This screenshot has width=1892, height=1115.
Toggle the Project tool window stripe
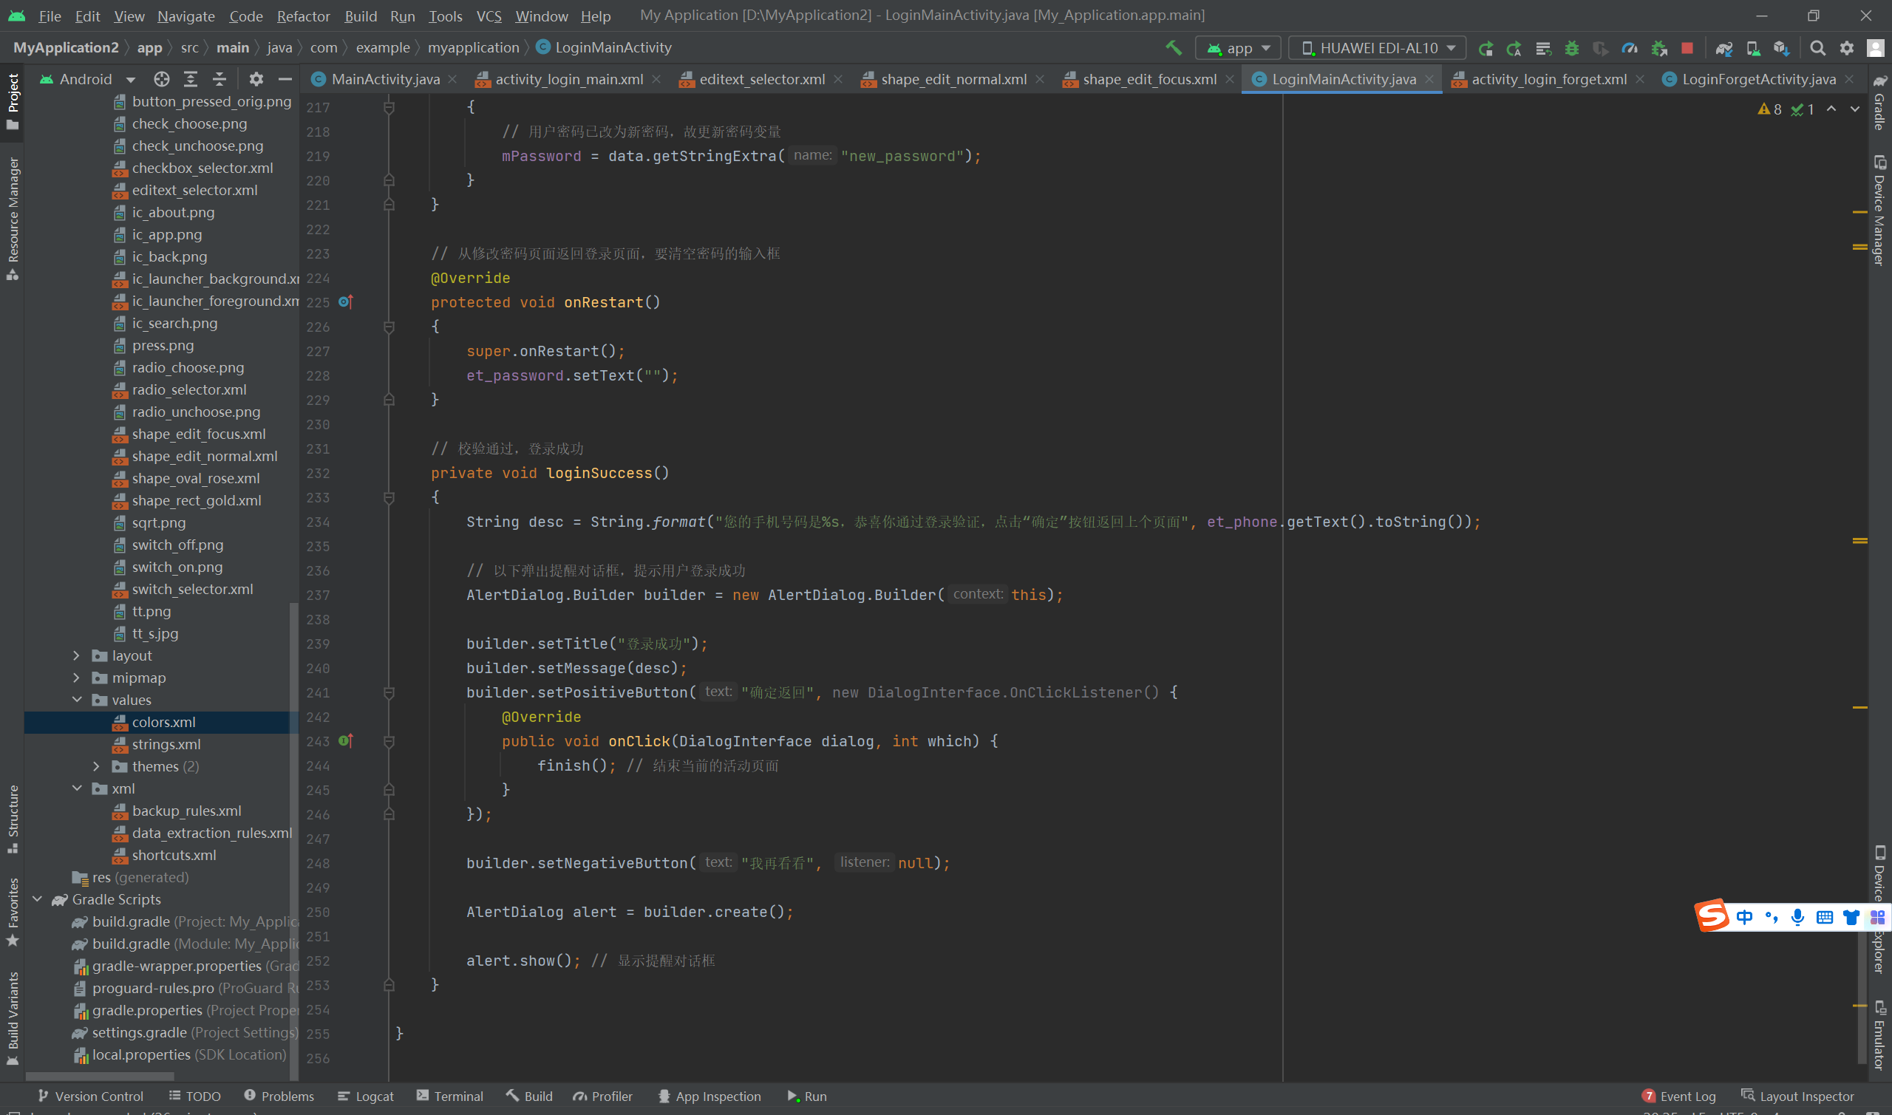click(13, 100)
